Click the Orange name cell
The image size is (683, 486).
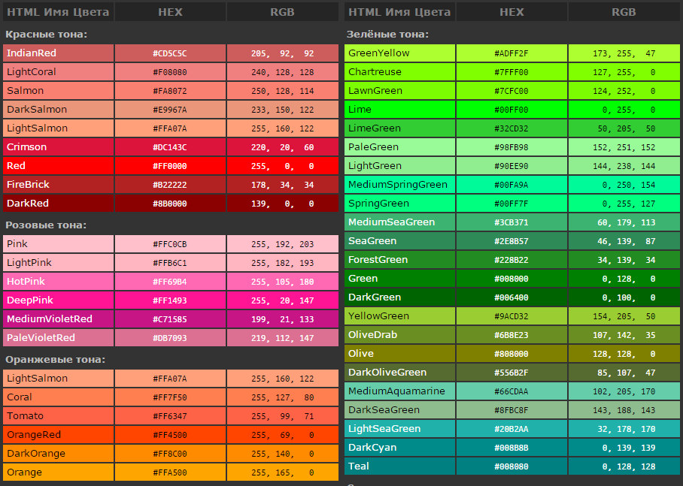[59, 472]
